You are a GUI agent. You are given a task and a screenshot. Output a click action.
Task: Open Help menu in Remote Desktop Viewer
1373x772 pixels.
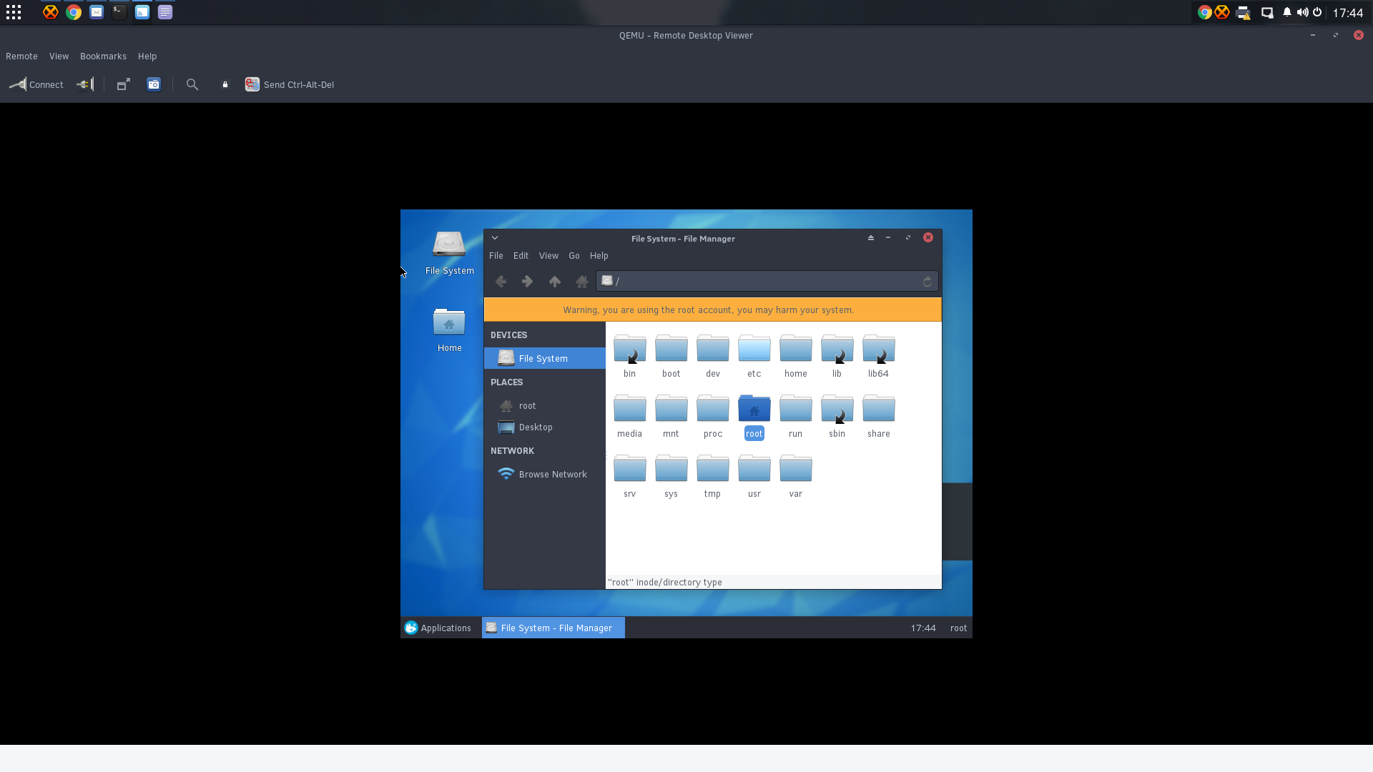pos(147,56)
